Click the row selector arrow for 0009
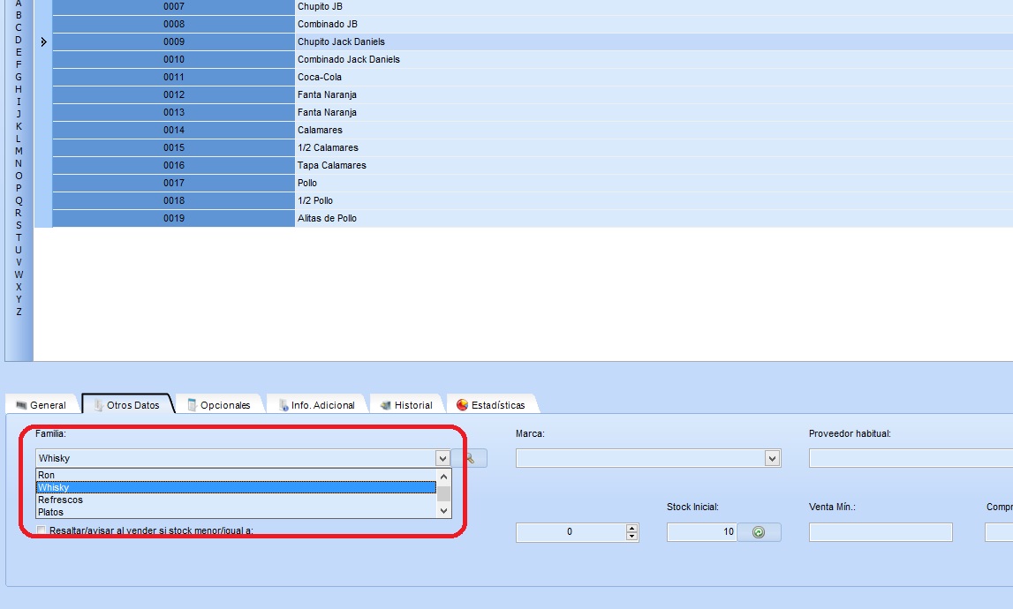This screenshot has width=1013, height=609. (x=43, y=42)
